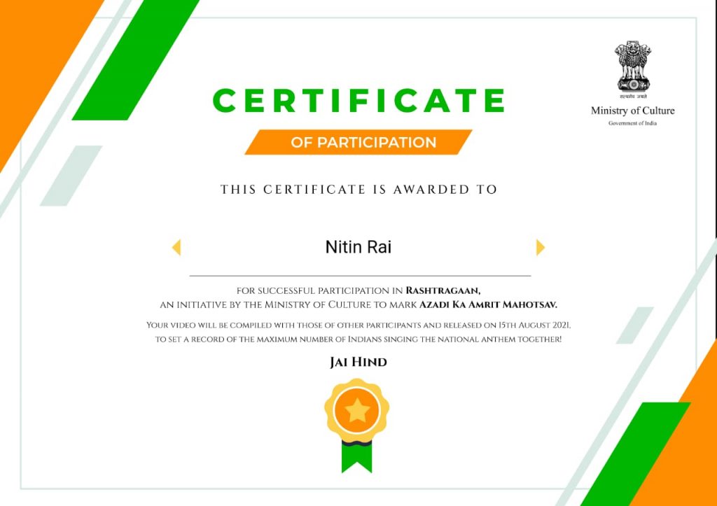
Task: Click the gold star medal ribbon badge
Action: click(356, 426)
